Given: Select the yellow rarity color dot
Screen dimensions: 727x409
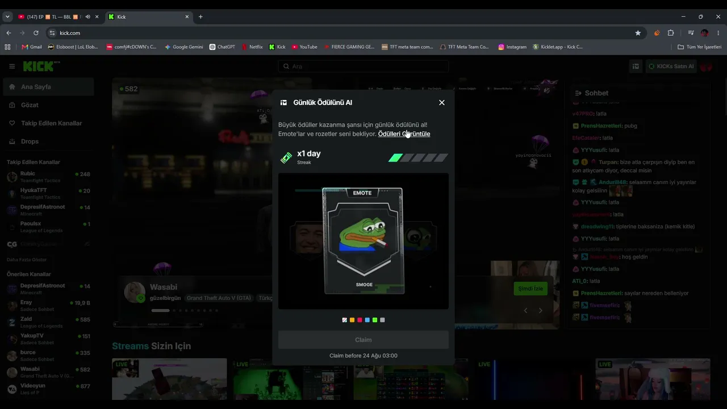Looking at the screenshot, I should (352, 320).
